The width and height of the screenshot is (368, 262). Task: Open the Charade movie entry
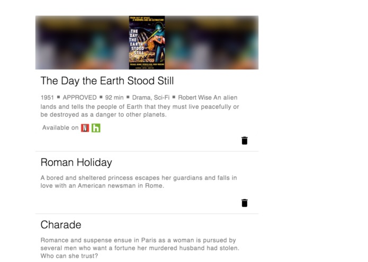click(x=61, y=225)
